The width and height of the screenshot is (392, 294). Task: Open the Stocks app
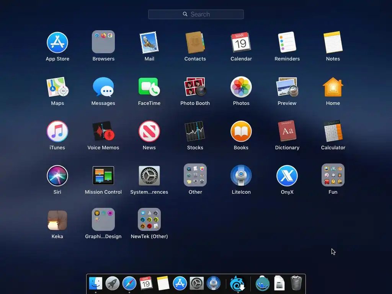coord(195,131)
